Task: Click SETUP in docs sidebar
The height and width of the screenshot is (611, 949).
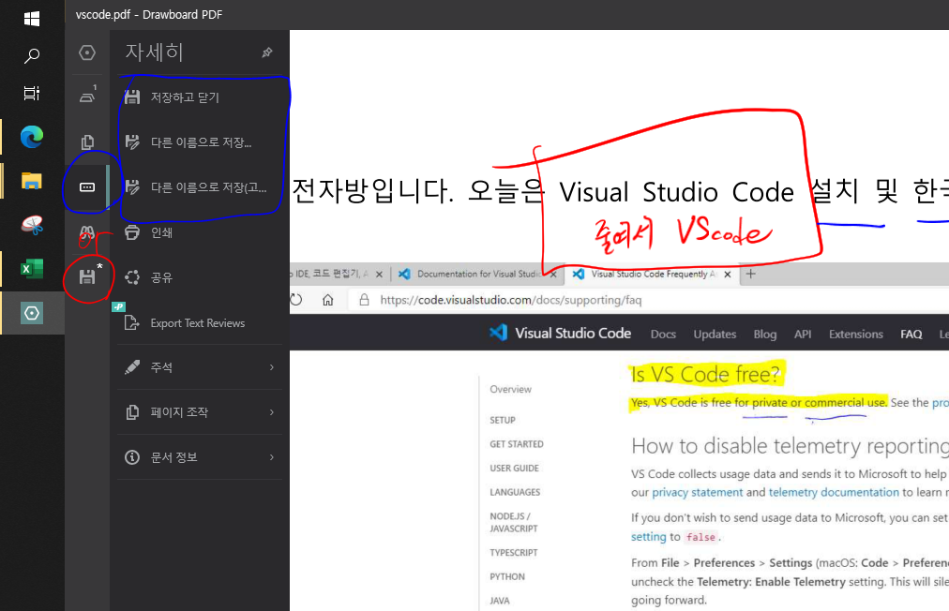Action: [x=503, y=420]
